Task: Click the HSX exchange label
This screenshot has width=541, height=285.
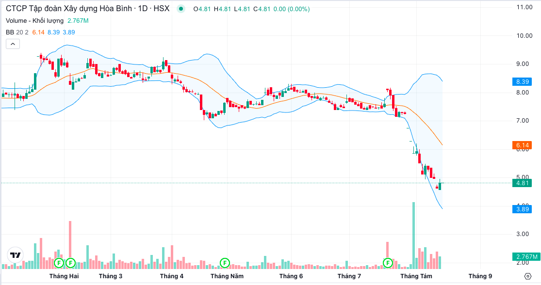Action: coord(162,9)
